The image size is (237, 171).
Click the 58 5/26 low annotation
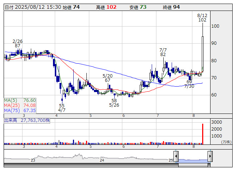point(114,103)
